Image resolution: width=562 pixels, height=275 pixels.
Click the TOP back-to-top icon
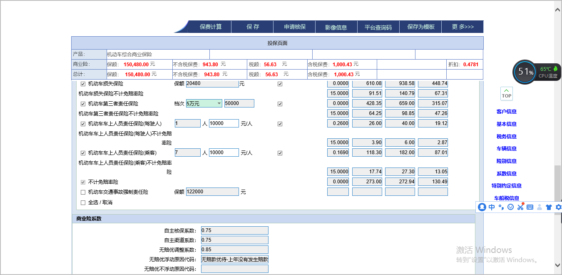coord(506,94)
